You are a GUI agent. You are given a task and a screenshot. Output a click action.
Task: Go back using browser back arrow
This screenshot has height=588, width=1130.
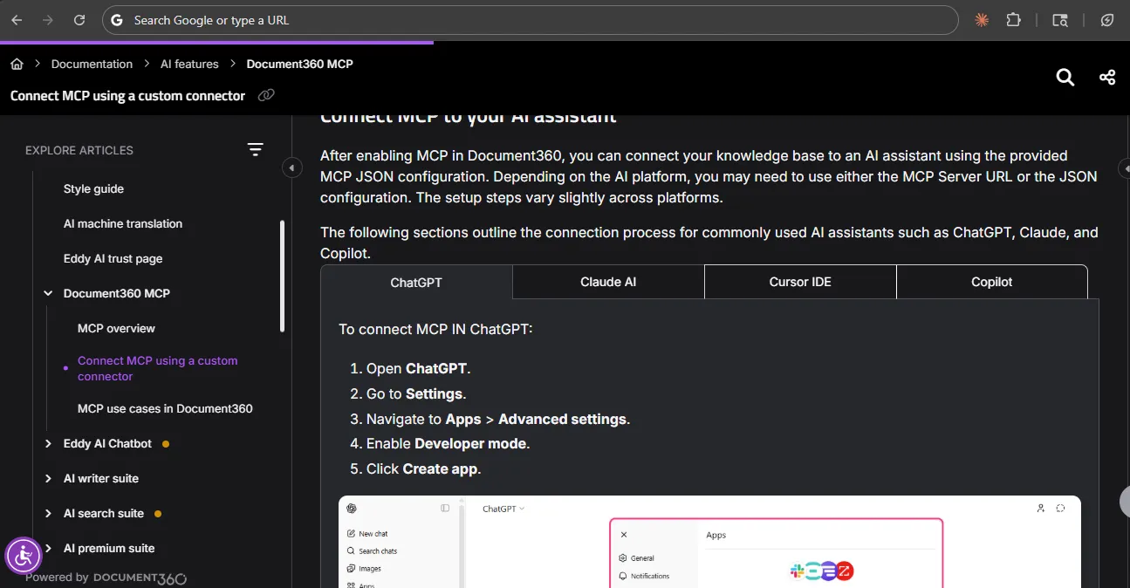pyautogui.click(x=17, y=20)
